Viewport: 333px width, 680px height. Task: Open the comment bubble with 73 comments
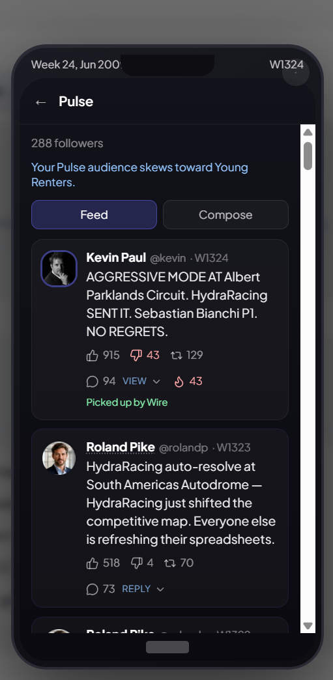click(92, 589)
